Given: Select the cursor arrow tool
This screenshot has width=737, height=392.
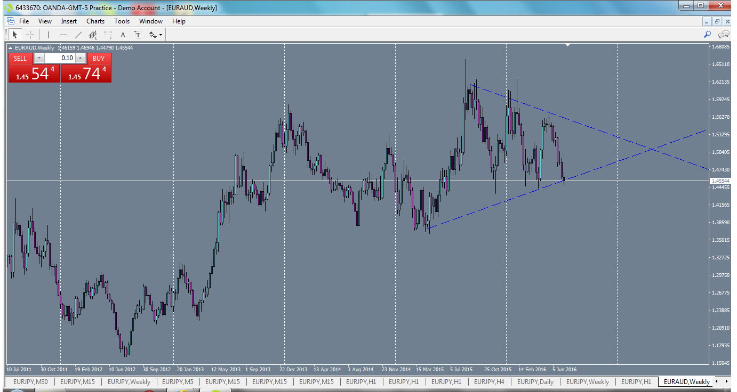Looking at the screenshot, I should click(15, 35).
